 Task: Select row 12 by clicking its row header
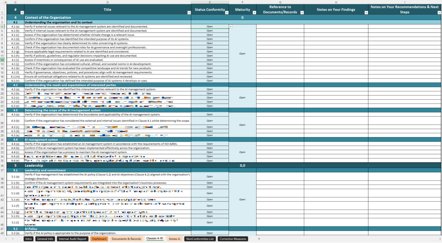pos(3,60)
